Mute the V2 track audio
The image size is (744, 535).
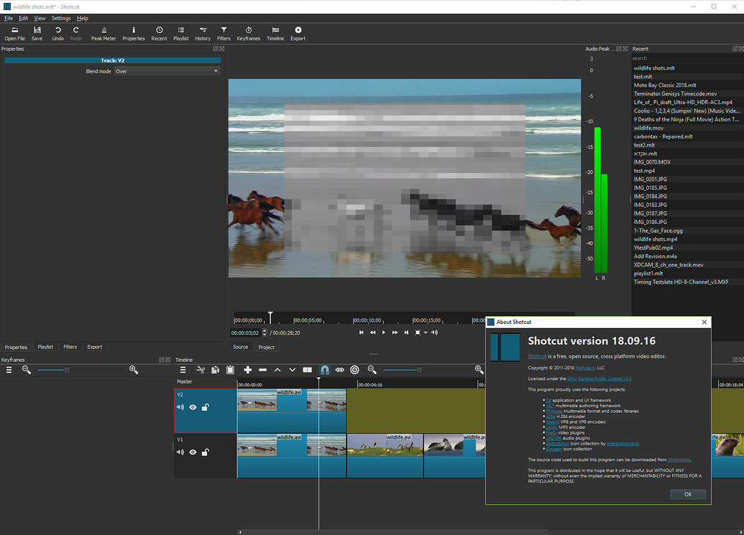180,407
